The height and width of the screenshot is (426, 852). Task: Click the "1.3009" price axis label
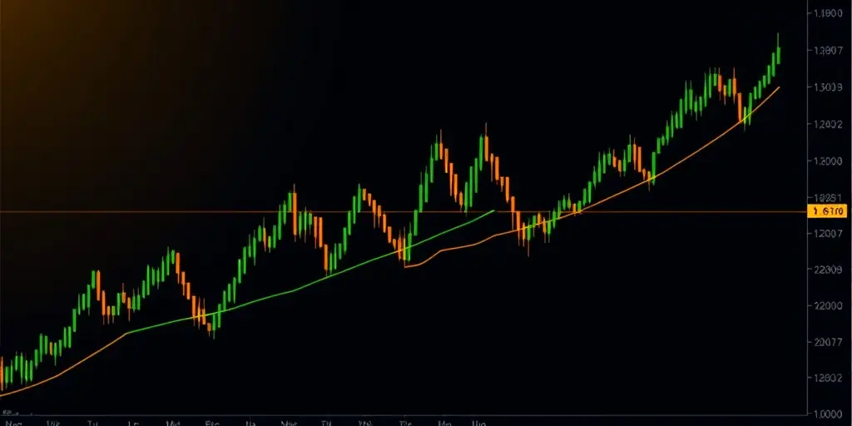pos(830,87)
